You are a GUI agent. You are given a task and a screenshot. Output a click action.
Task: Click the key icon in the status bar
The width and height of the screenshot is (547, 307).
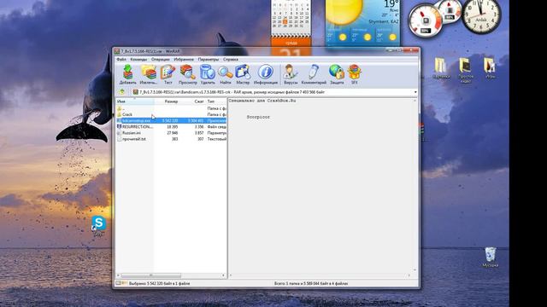coord(124,283)
